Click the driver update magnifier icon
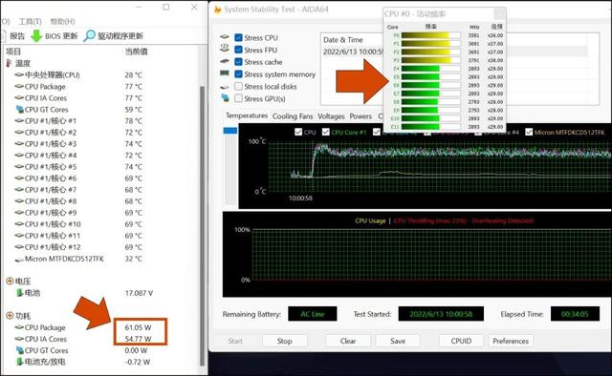 89,35
